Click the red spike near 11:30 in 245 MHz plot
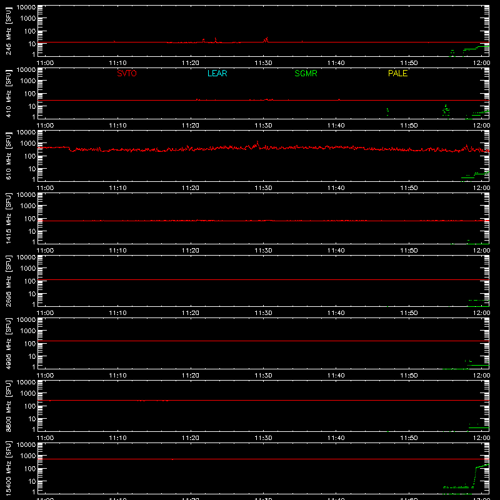The height and width of the screenshot is (500, 500). pyautogui.click(x=266, y=39)
